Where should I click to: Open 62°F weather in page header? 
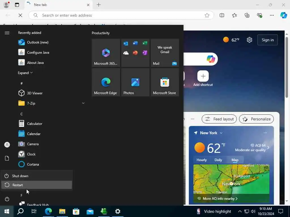click(231, 40)
